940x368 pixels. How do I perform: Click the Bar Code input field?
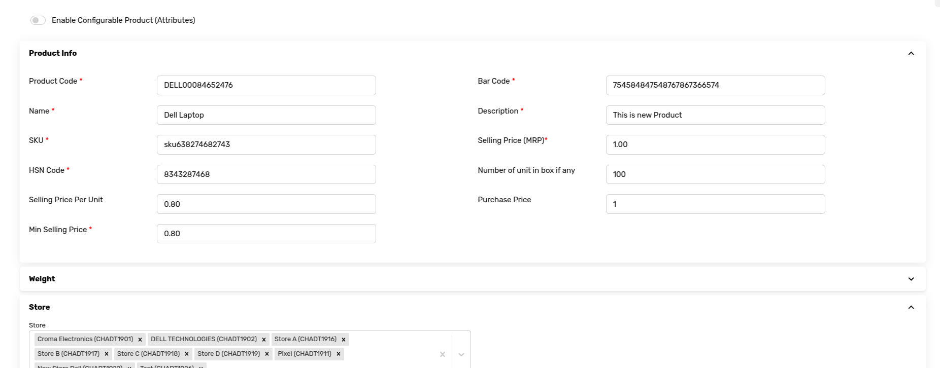(715, 85)
